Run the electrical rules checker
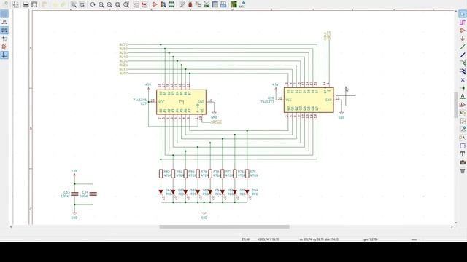The width and height of the screenshot is (467, 262). (x=190, y=4)
